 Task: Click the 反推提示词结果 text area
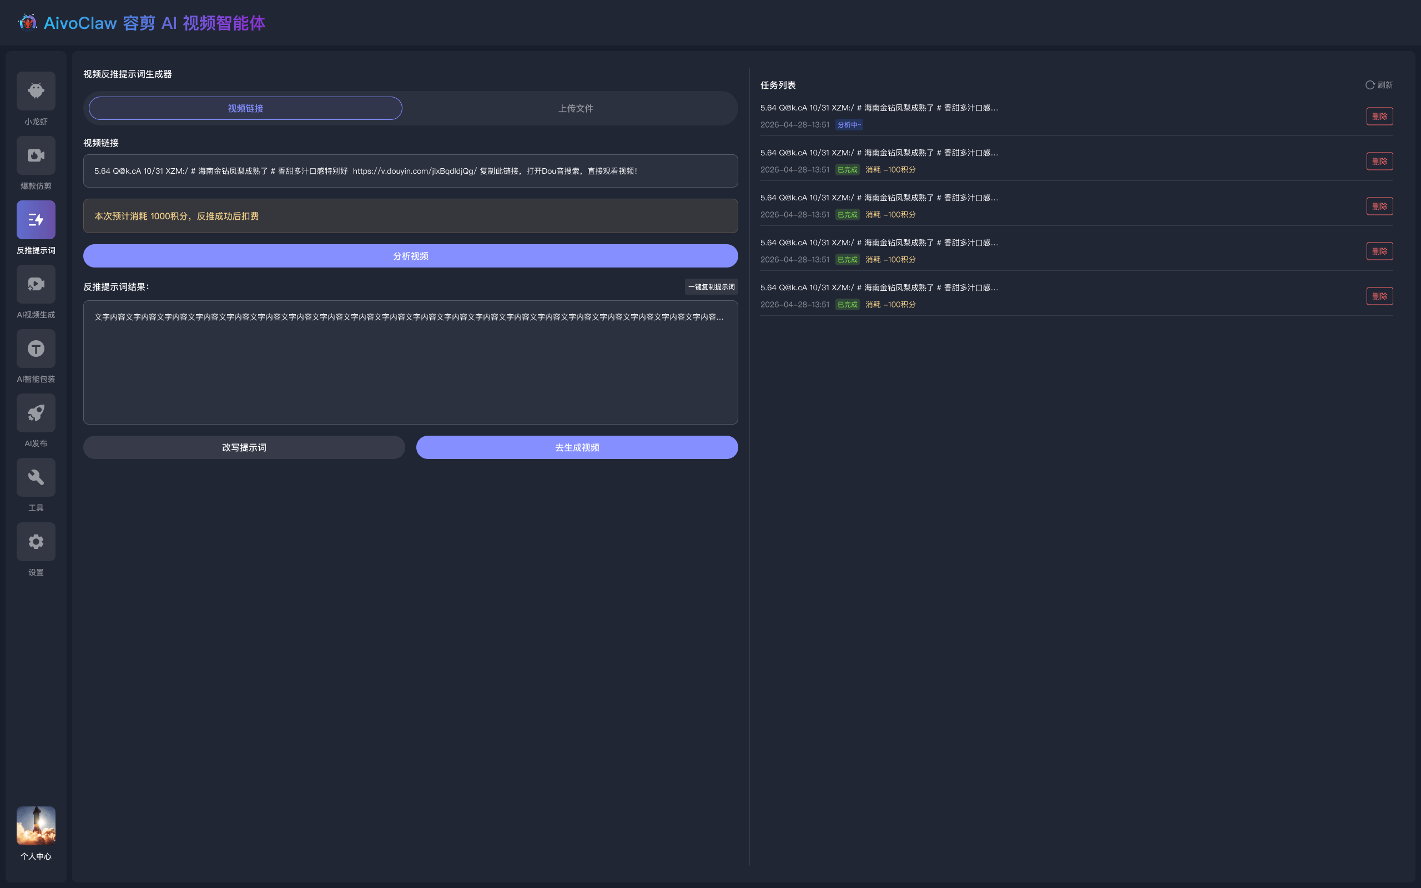[410, 362]
